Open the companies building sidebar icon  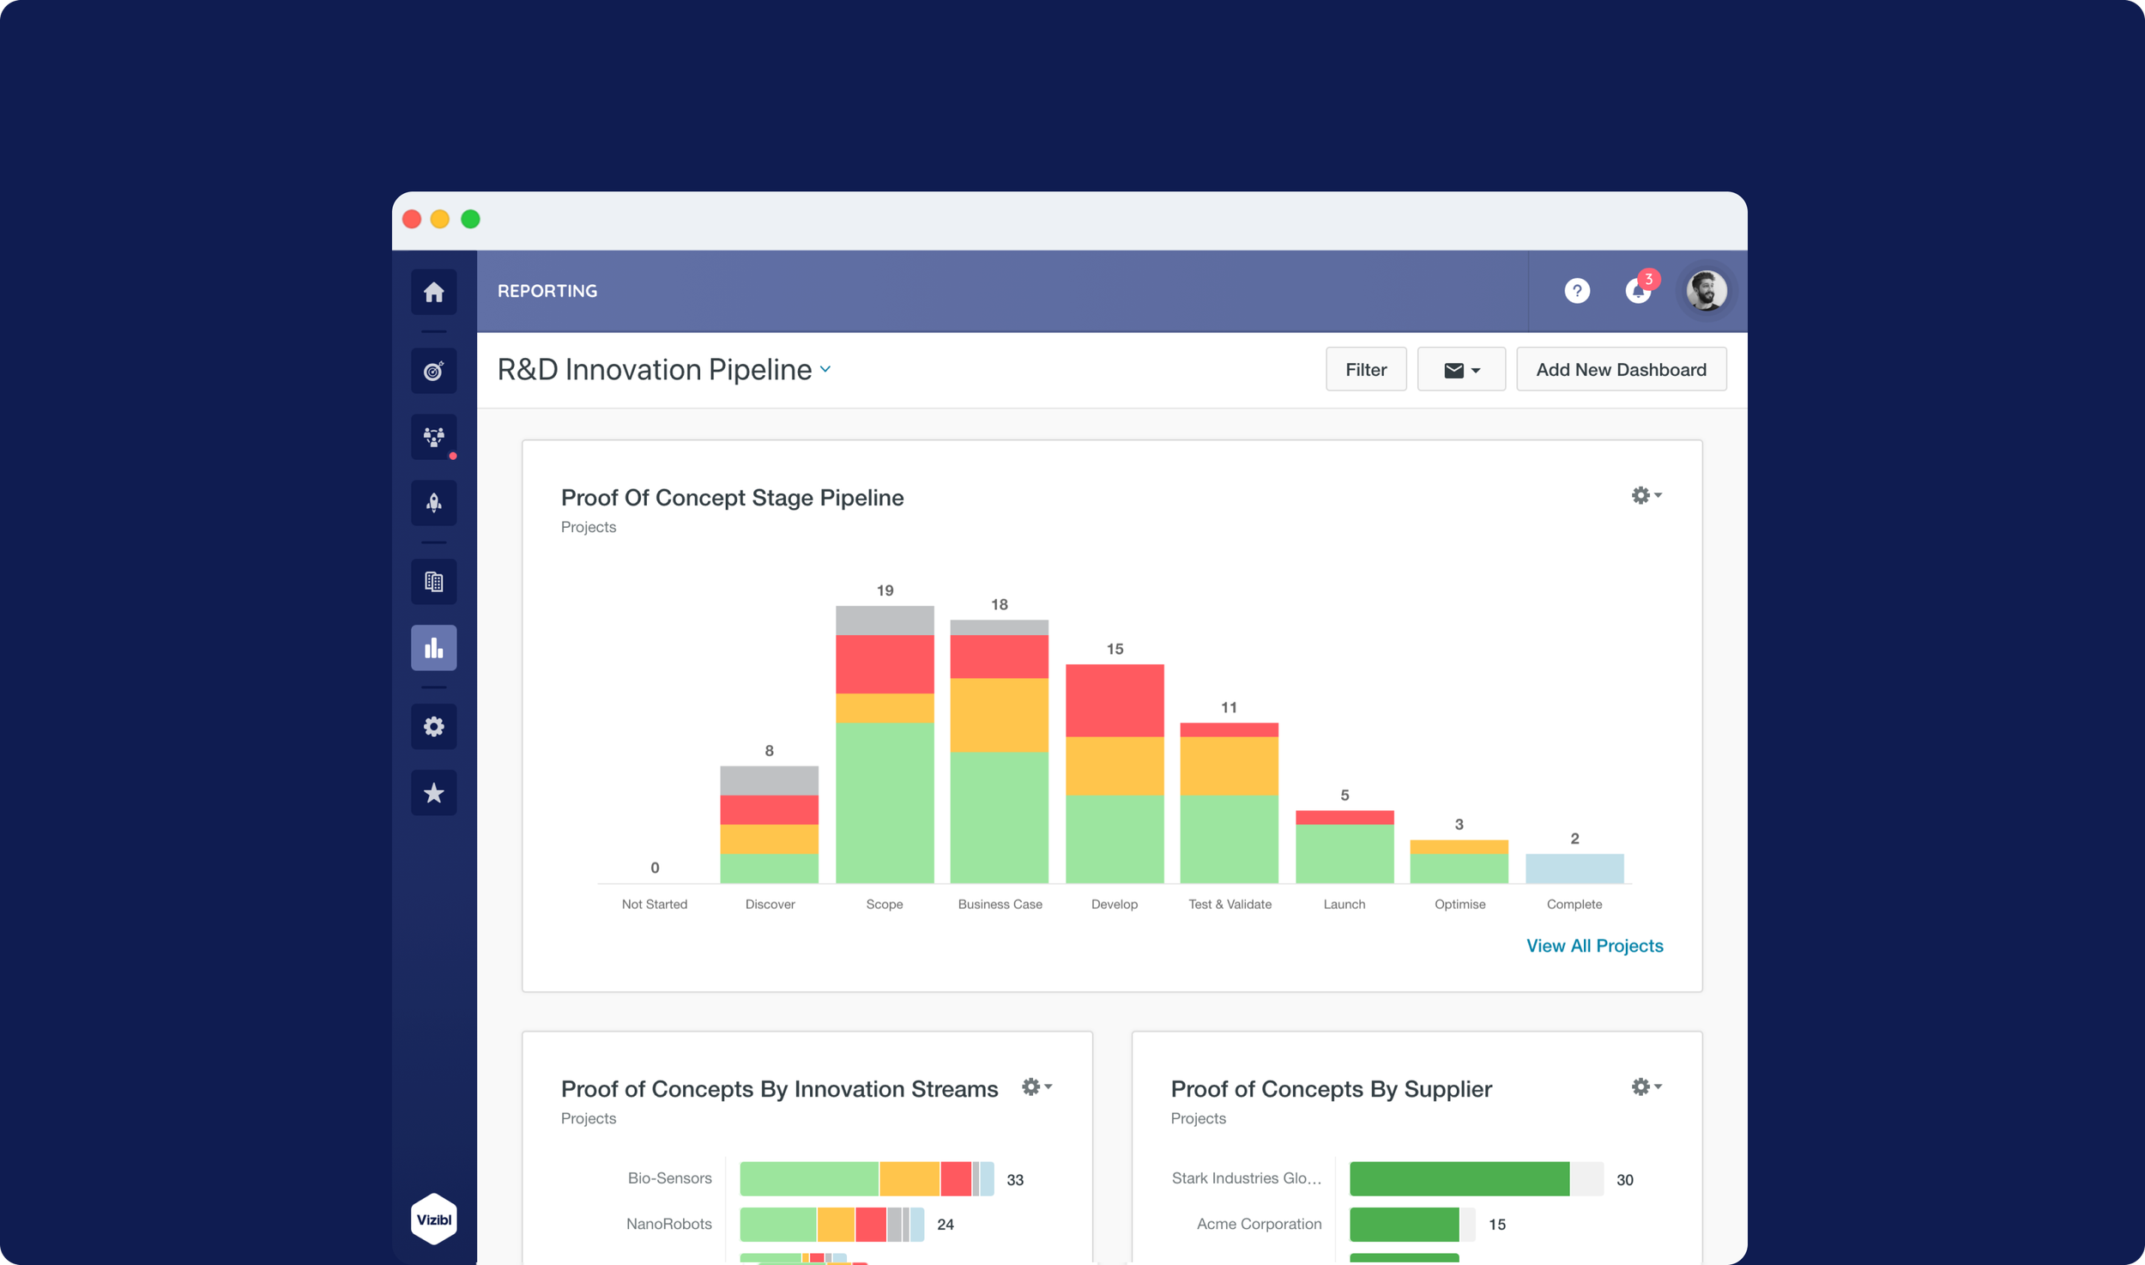pos(433,582)
